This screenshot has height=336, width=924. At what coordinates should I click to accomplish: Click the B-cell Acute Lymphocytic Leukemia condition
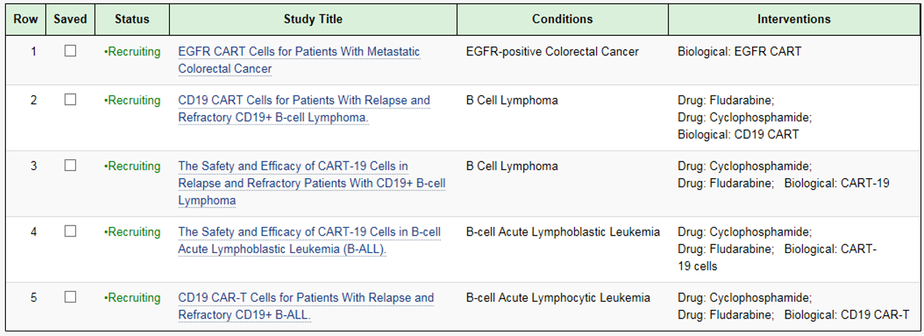pyautogui.click(x=558, y=297)
